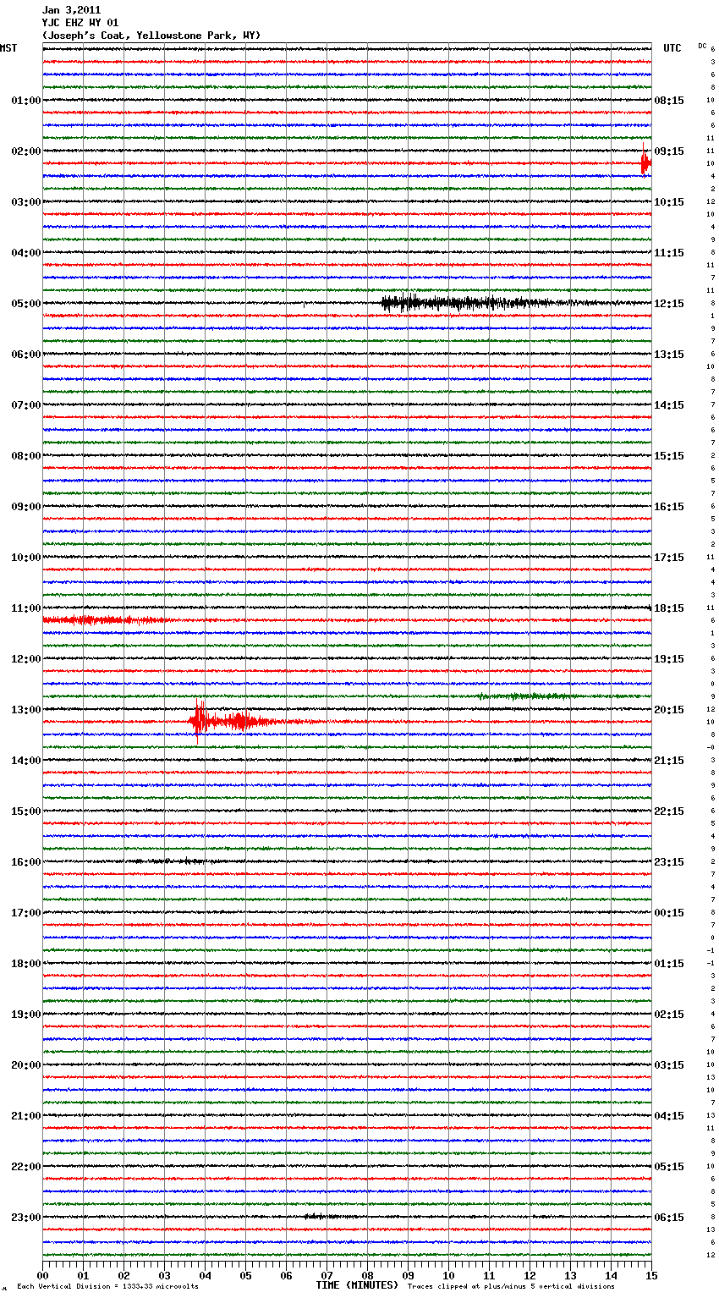Click the 03:00 MST row label

pos(26,202)
